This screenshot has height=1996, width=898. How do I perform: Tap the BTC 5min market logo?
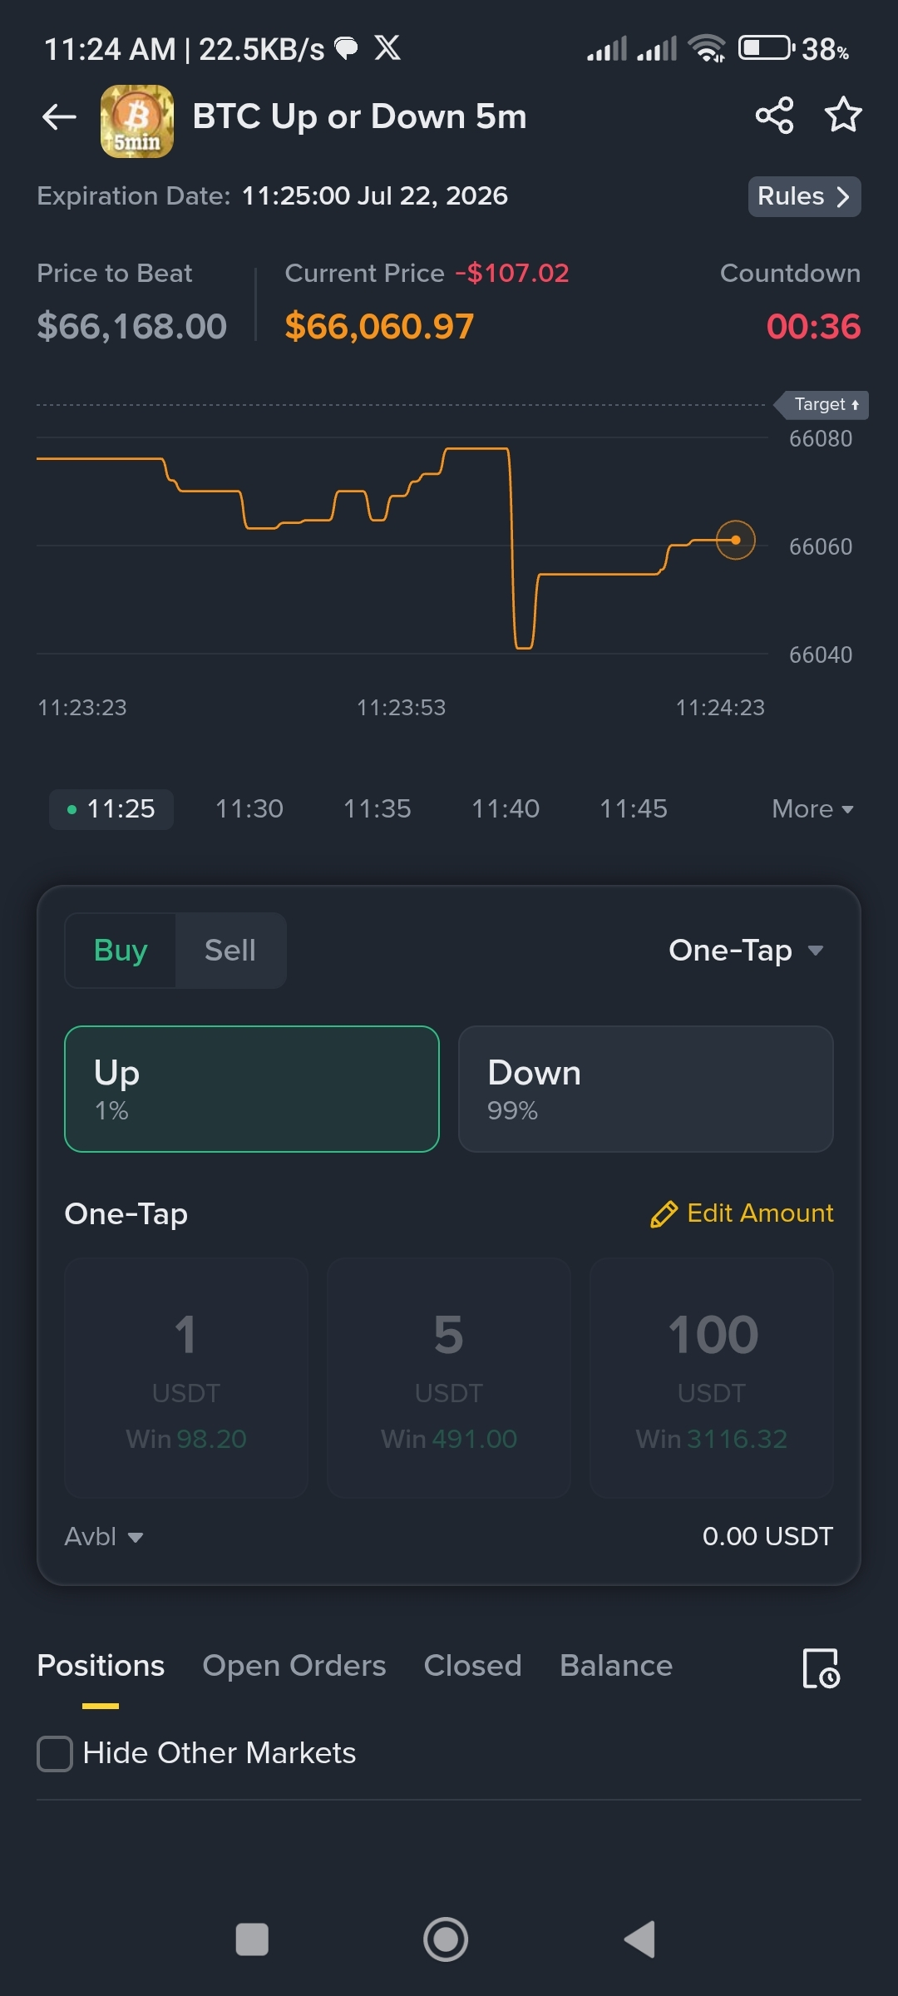137,121
